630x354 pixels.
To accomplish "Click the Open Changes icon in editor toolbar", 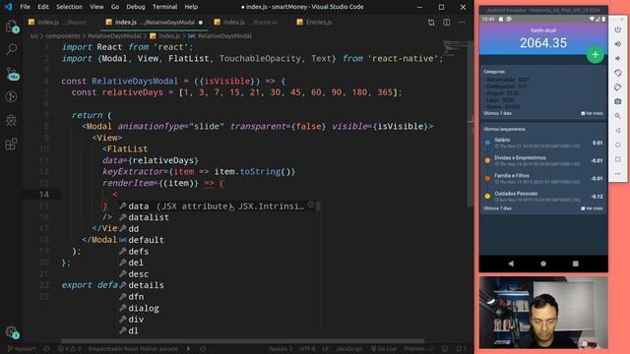I will 431,23.
